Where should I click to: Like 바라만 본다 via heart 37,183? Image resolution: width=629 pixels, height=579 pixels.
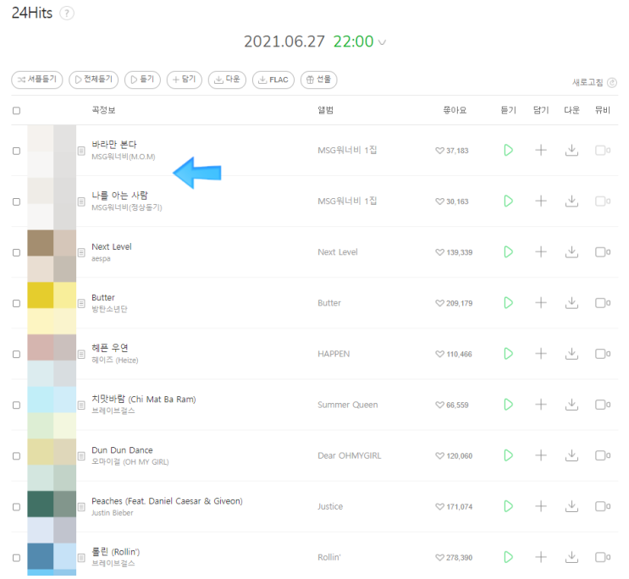(x=452, y=151)
